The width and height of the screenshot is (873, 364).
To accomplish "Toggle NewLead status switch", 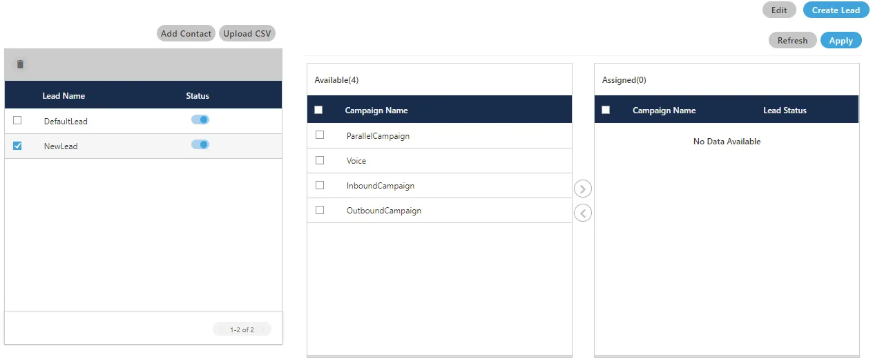I will point(200,144).
